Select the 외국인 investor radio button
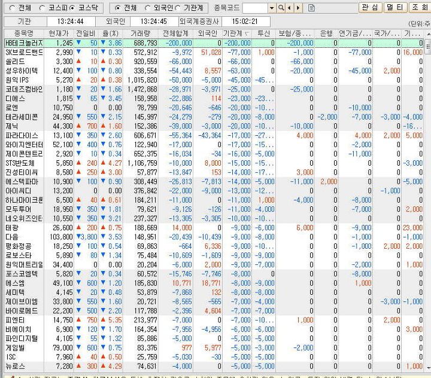The image size is (431, 378). click(148, 8)
